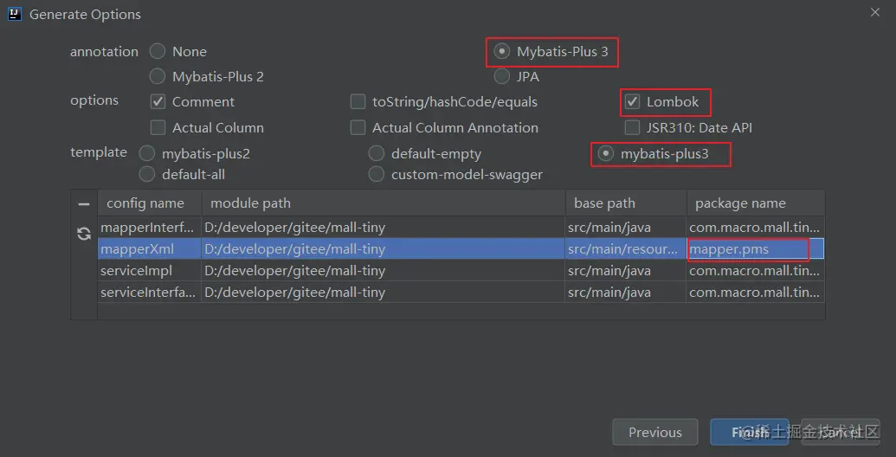Click base path cell of serviceImpl row

coord(626,271)
